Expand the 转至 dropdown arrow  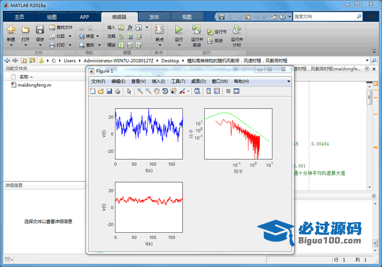click(98, 36)
